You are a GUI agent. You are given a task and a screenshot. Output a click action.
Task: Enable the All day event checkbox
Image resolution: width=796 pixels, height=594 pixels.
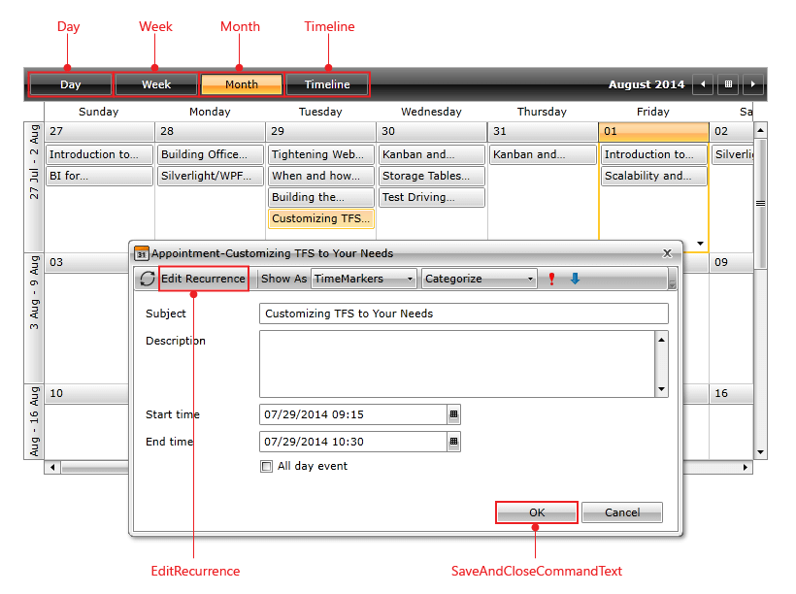pos(266,466)
